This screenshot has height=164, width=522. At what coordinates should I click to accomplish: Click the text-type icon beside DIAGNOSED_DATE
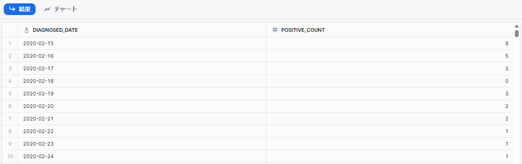click(x=26, y=30)
